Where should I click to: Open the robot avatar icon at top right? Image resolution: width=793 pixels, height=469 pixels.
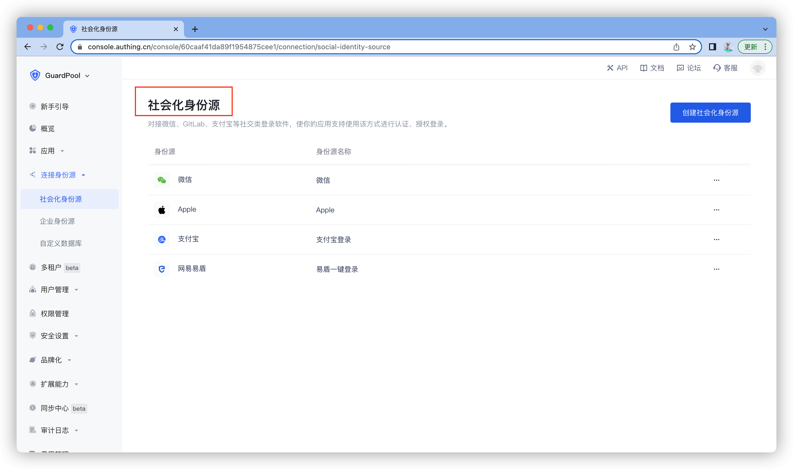click(x=757, y=68)
